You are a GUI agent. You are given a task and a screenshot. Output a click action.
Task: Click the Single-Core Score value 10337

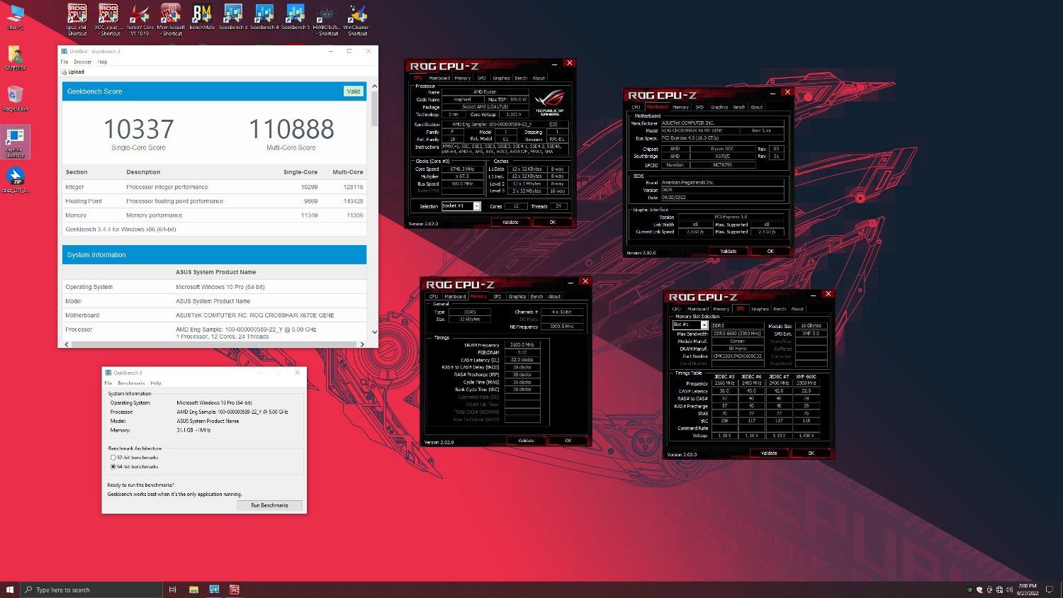(139, 129)
